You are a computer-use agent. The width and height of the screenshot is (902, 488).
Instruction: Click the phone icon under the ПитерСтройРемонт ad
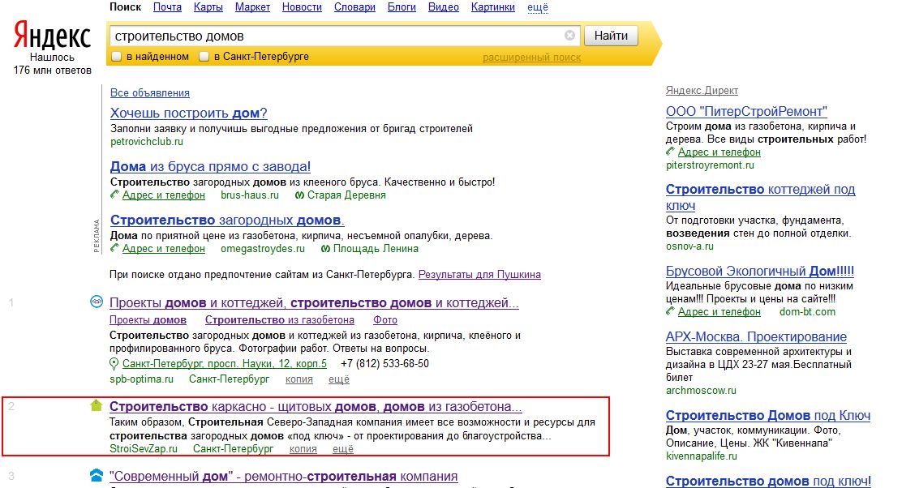[x=670, y=152]
